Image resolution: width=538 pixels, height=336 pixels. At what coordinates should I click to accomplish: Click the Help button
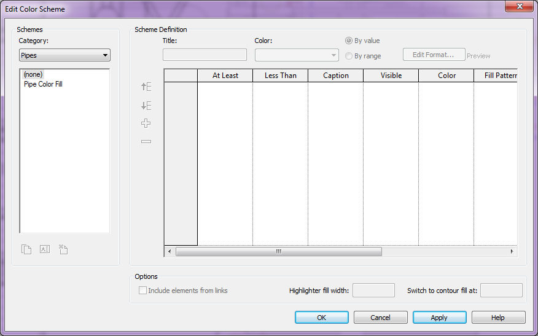(498, 318)
